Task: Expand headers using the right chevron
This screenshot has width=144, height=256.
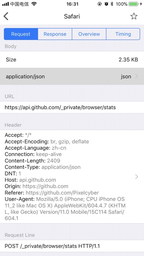Action: tap(137, 177)
